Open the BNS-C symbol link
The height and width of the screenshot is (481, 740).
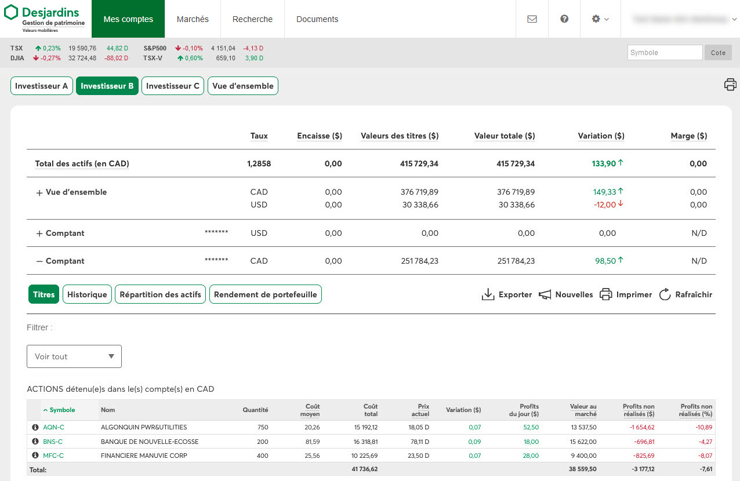tap(53, 442)
